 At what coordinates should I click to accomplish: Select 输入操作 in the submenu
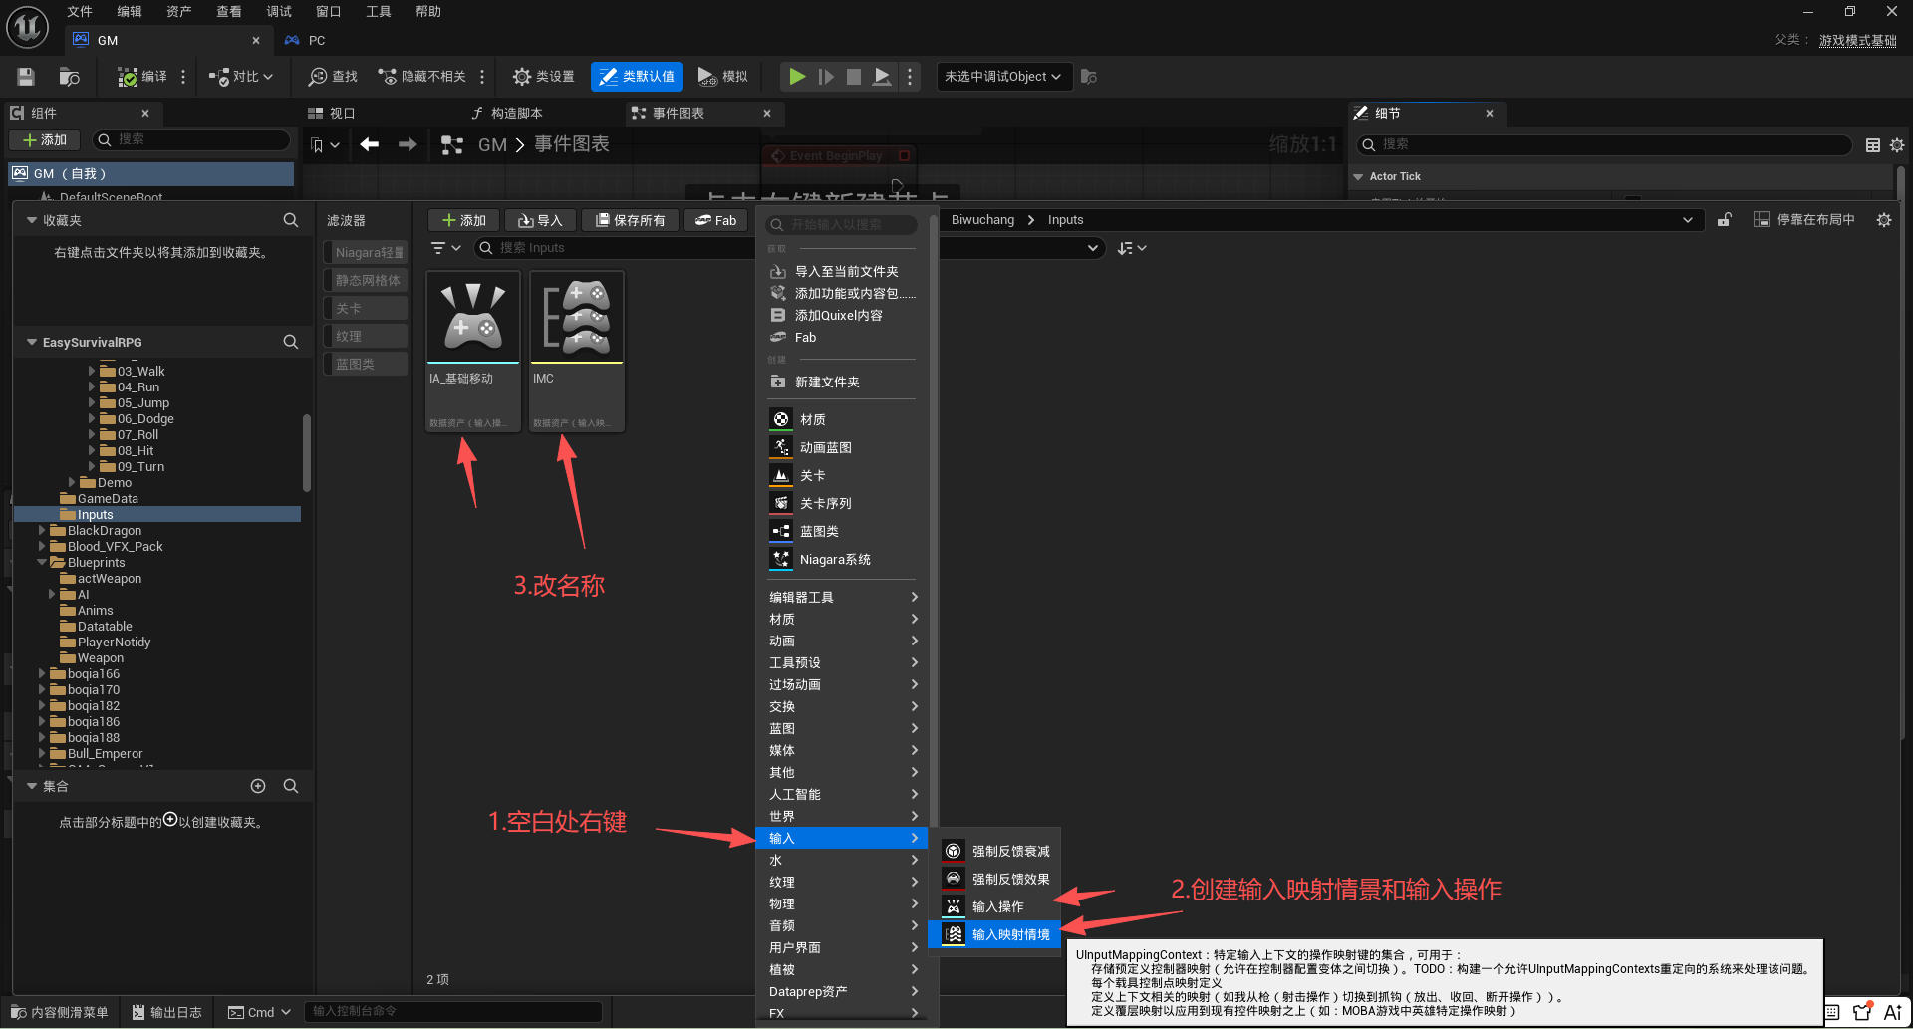pyautogui.click(x=994, y=907)
